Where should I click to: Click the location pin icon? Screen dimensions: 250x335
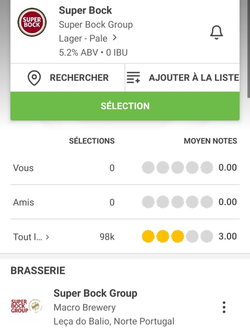click(34, 78)
